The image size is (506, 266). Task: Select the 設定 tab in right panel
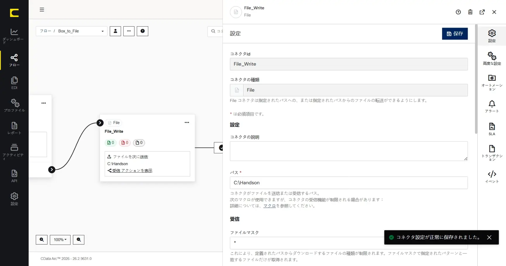coord(492,36)
